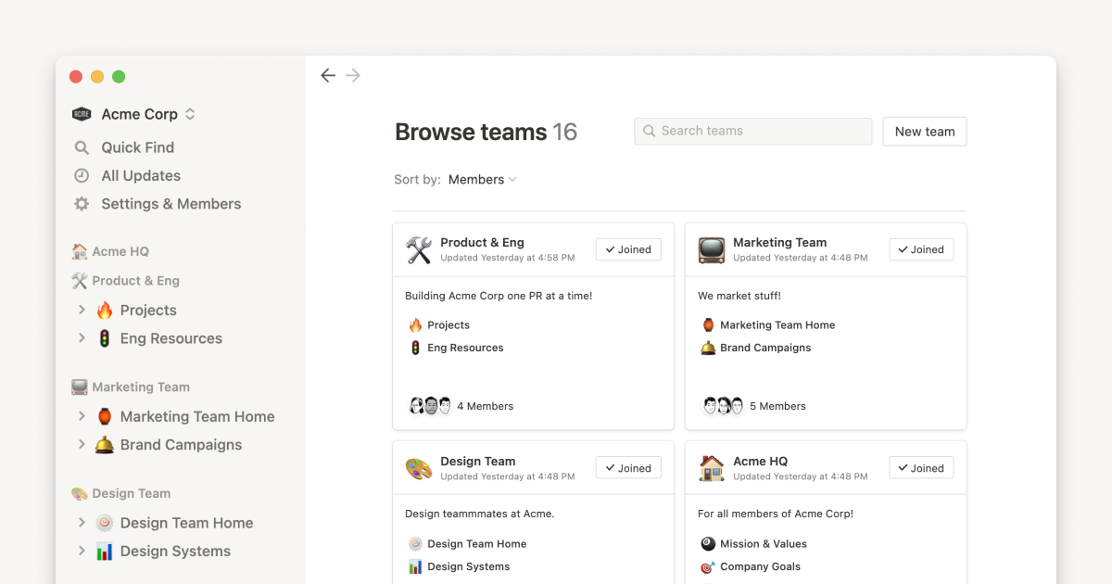
Task: Expand Marketing Team Home in sidebar
Action: (82, 417)
